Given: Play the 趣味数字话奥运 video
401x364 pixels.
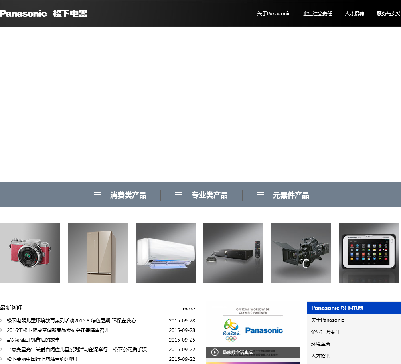Looking at the screenshot, I should pos(215,352).
